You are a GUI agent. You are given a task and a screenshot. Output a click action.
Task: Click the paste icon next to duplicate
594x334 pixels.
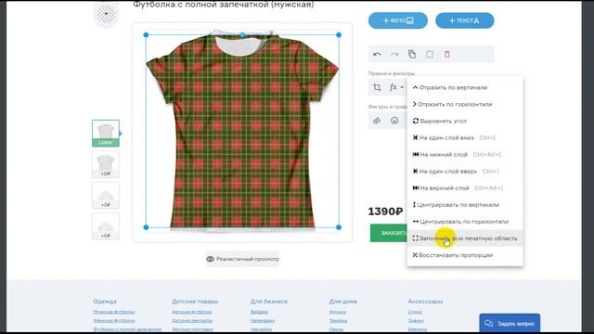(x=430, y=55)
